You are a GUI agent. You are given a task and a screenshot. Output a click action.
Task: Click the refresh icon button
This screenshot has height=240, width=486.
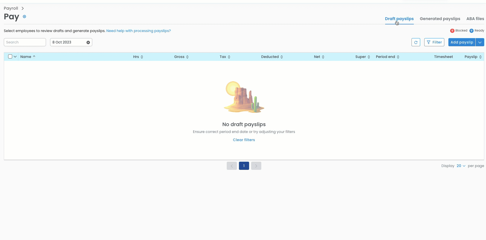pos(416,42)
